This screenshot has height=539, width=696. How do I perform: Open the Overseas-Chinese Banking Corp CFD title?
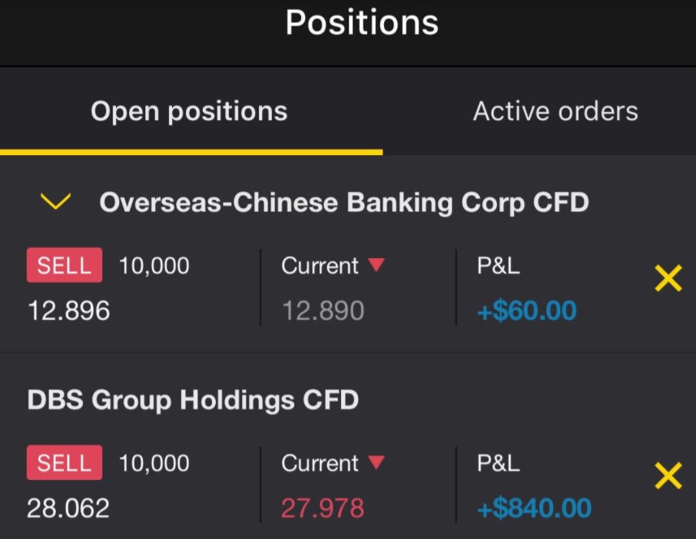click(344, 203)
